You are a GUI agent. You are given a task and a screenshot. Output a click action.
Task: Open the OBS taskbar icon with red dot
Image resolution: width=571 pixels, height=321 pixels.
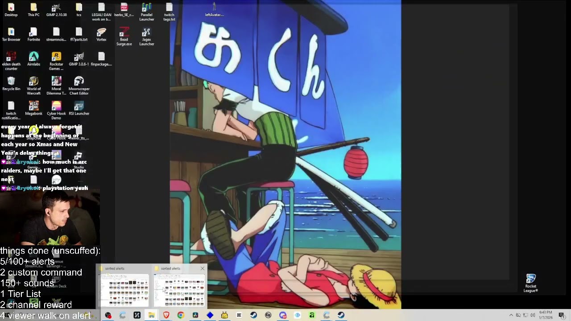108,315
